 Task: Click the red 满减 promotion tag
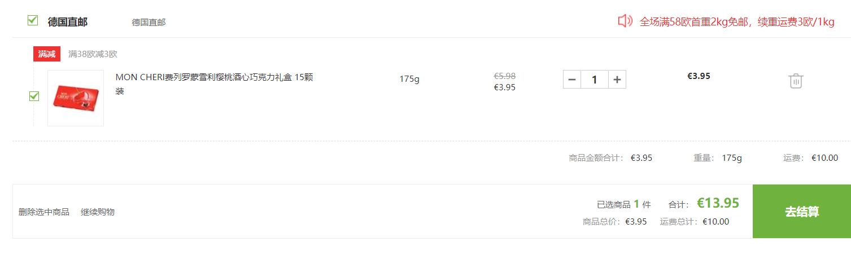47,54
